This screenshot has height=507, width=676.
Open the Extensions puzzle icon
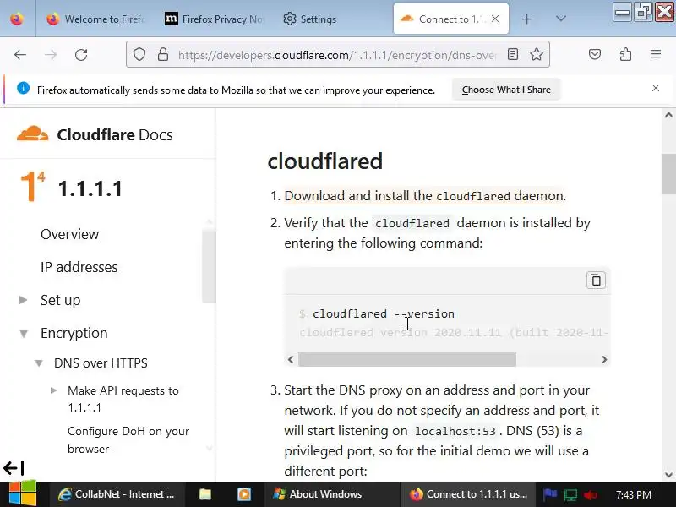[625, 54]
